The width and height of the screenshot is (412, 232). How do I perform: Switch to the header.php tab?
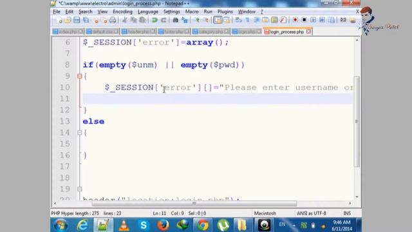point(138,32)
